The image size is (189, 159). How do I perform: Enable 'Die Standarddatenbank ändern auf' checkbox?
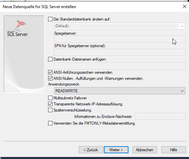click(x=50, y=19)
